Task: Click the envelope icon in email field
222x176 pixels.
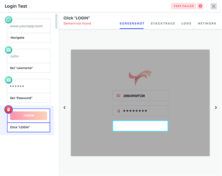Action: click(118, 96)
